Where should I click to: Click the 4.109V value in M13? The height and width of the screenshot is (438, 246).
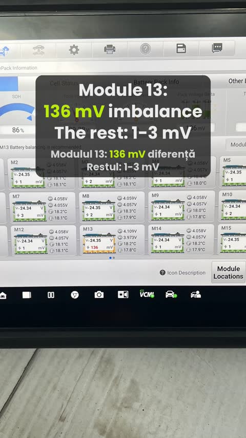click(130, 231)
